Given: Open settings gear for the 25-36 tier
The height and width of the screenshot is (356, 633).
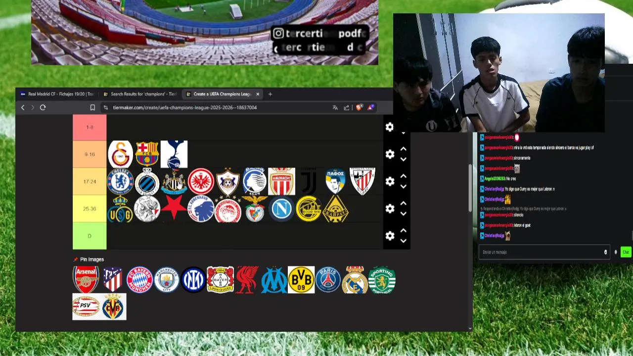Looking at the screenshot, I should click(390, 209).
